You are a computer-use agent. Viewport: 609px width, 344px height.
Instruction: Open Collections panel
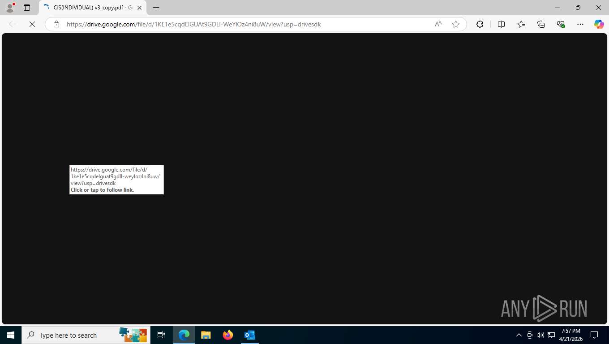[x=541, y=24]
